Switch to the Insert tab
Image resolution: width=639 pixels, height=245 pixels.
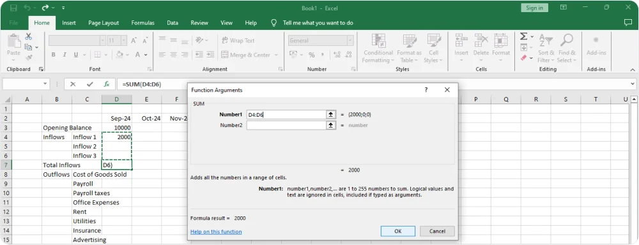pos(69,23)
